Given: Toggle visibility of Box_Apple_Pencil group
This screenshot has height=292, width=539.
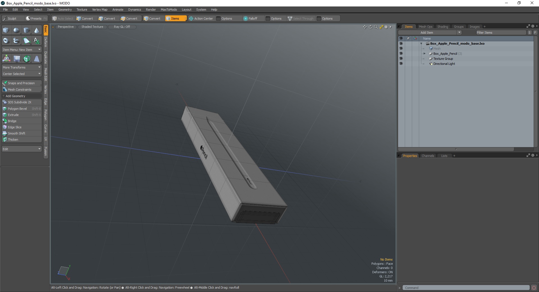Looking at the screenshot, I should (401, 54).
